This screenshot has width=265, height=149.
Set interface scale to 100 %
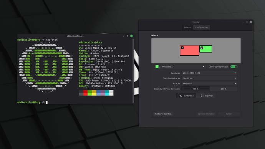coord(195,89)
